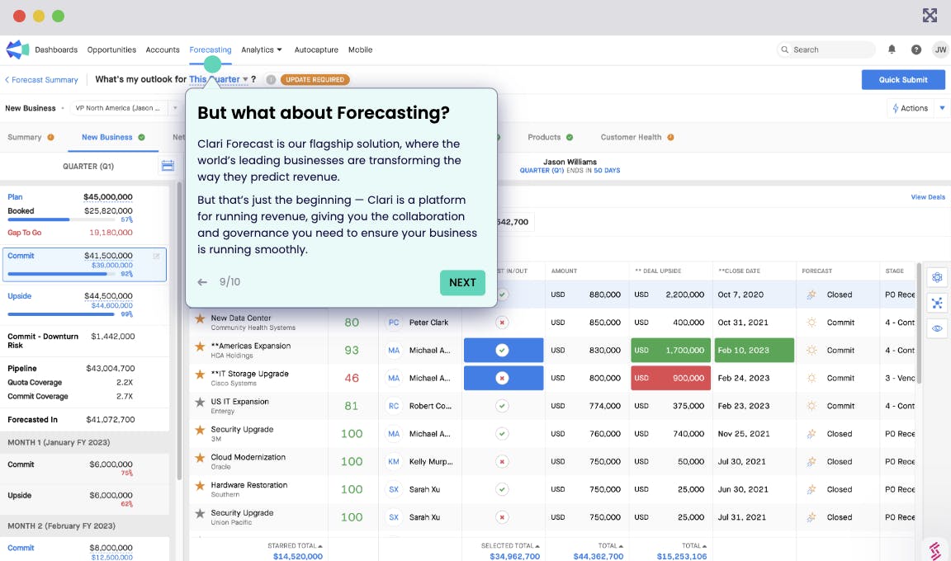Click the SX avatar in Hardware Restoration row

(x=394, y=489)
